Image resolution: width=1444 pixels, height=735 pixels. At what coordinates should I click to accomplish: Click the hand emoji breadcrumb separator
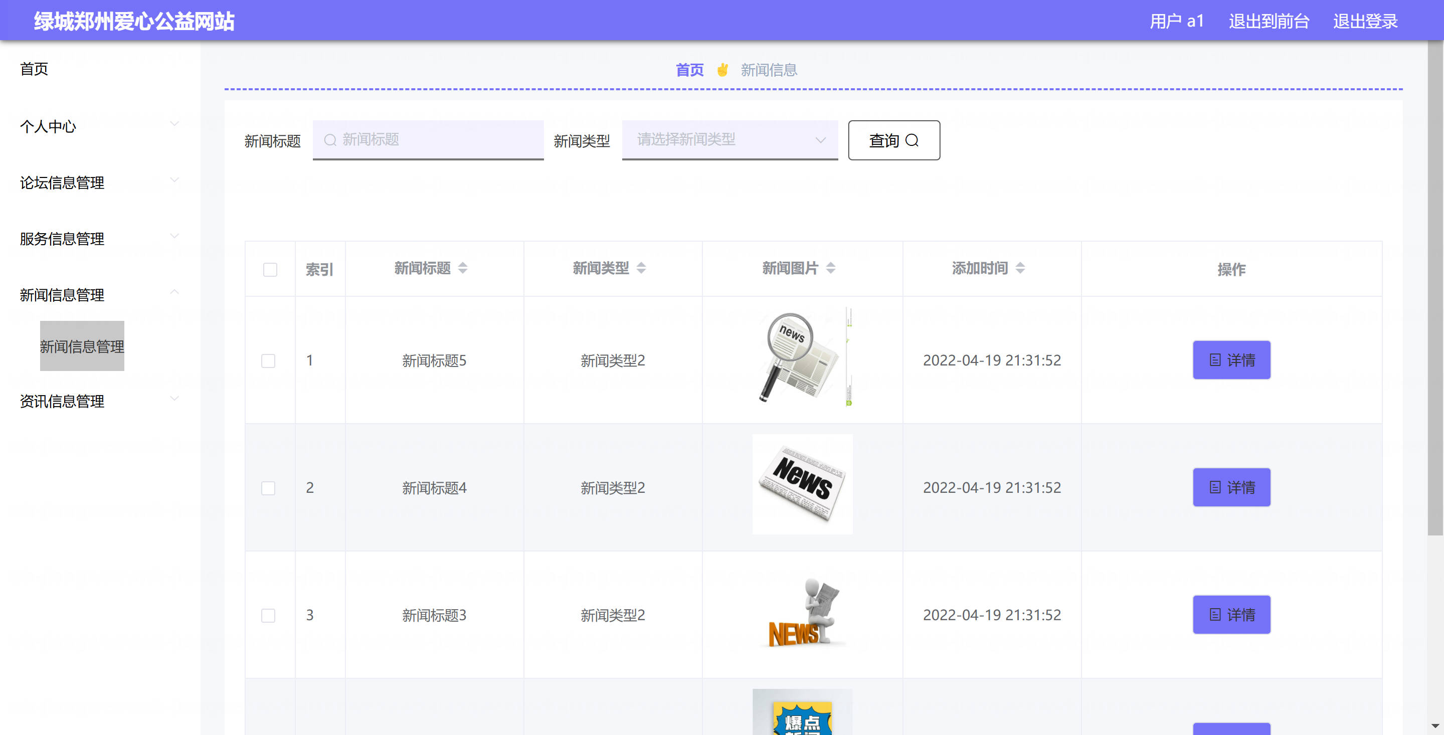723,70
